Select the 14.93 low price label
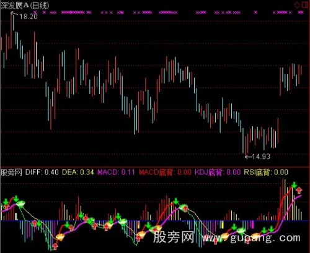The width and height of the screenshot is (310, 253). [x=261, y=157]
